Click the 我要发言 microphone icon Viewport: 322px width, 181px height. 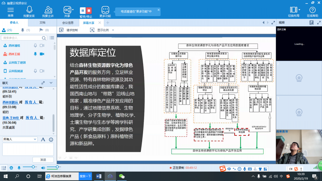29,10
